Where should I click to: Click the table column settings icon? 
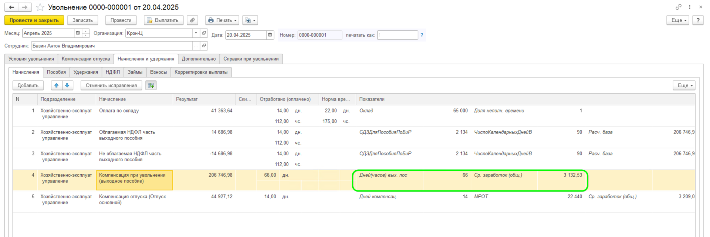coord(151,85)
